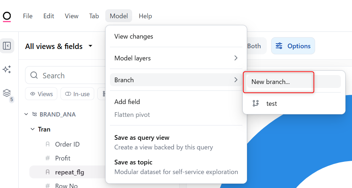Select New branch... in the submenu
The height and width of the screenshot is (188, 352).
294,81
